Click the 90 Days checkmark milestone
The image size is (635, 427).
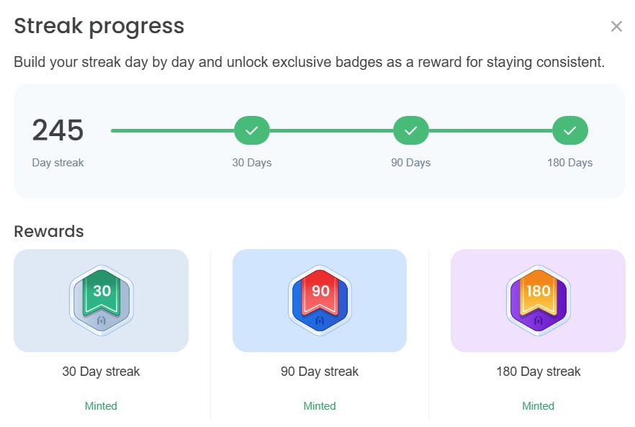[x=411, y=130]
